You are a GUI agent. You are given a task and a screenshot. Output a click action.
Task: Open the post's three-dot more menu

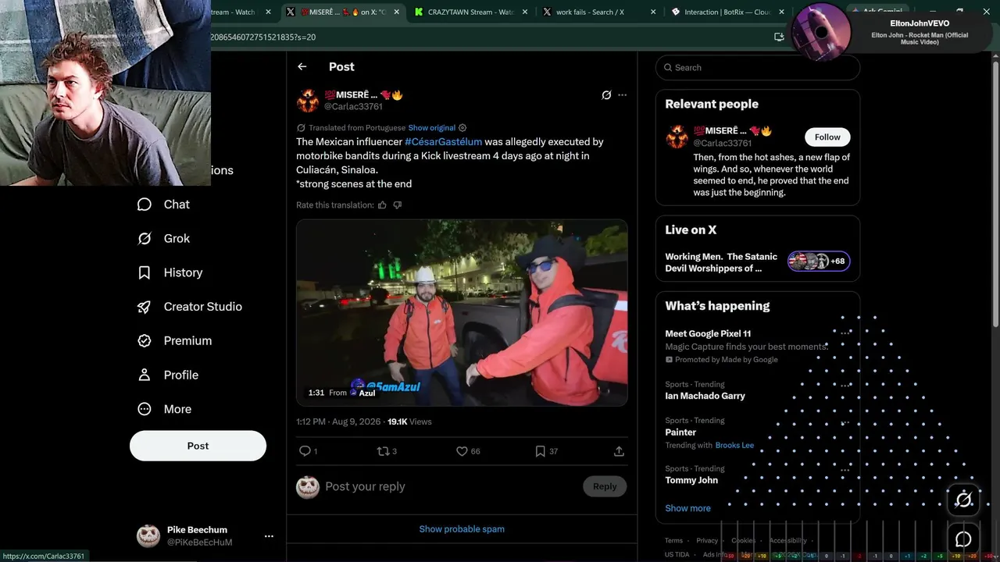coord(623,95)
